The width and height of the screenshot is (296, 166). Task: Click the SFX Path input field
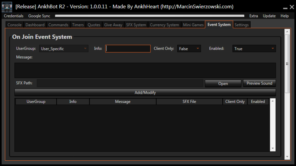point(120,83)
